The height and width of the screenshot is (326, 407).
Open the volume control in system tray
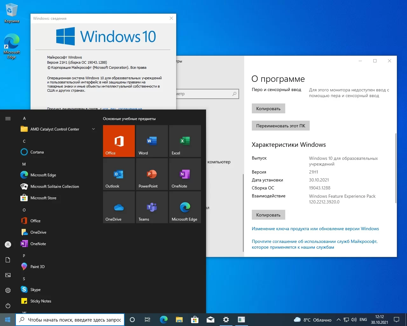(354, 320)
